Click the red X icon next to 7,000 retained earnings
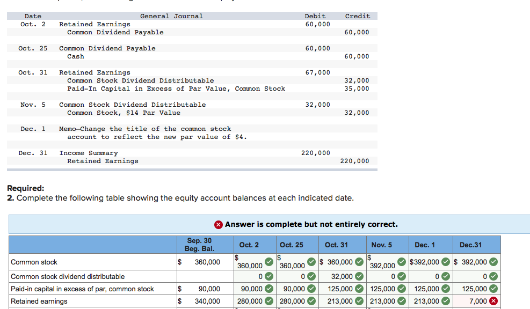Image resolution: width=530 pixels, height=309 pixels. (492, 300)
